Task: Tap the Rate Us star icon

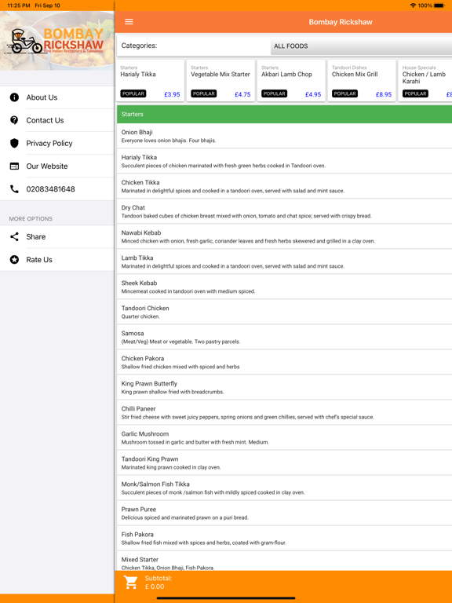Action: pyautogui.click(x=14, y=260)
